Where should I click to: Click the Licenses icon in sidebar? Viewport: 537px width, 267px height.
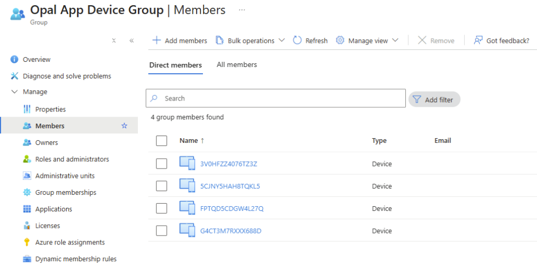tap(27, 226)
